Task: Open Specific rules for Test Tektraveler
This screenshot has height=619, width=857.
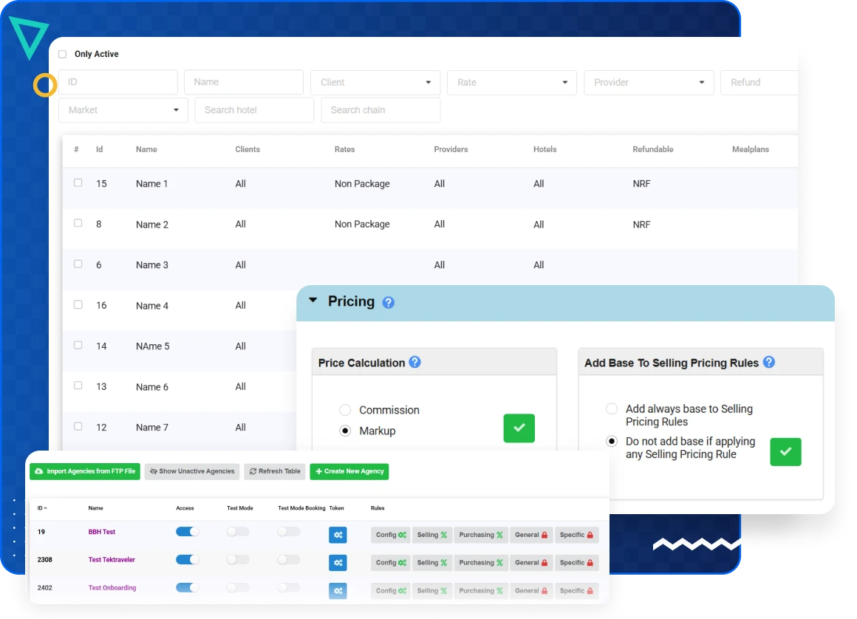Action: 576,563
